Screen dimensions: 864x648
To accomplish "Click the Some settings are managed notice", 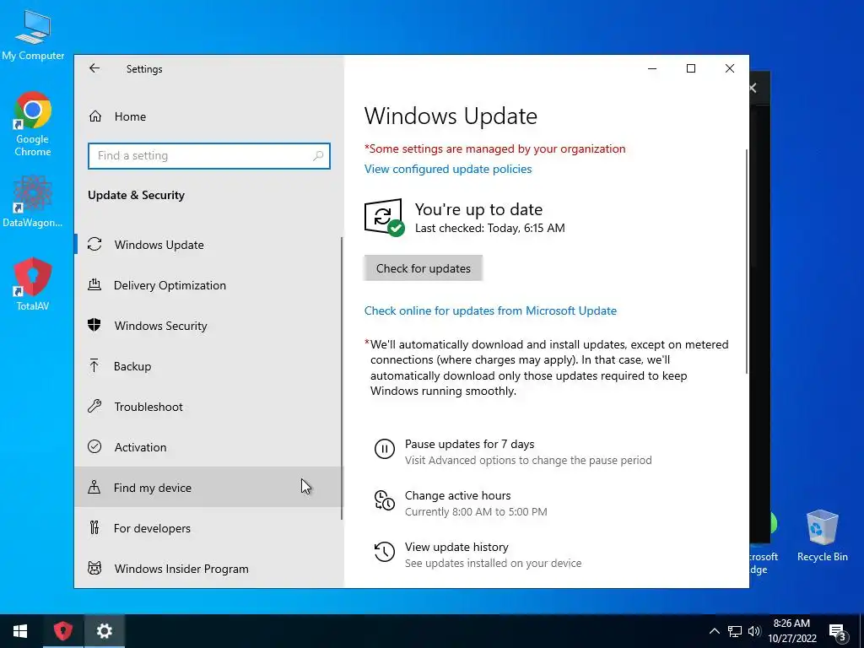I will (494, 148).
